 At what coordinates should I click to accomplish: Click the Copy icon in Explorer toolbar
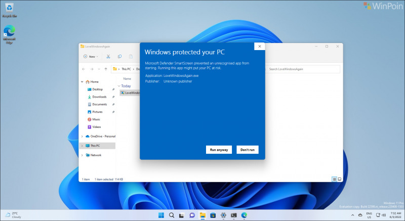(119, 57)
